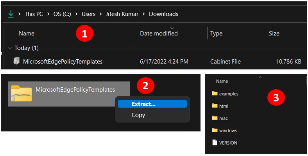Image resolution: width=308 pixels, height=156 pixels.
Task: Expand chevron between This PC and OS (C:)
Action: coord(48,14)
